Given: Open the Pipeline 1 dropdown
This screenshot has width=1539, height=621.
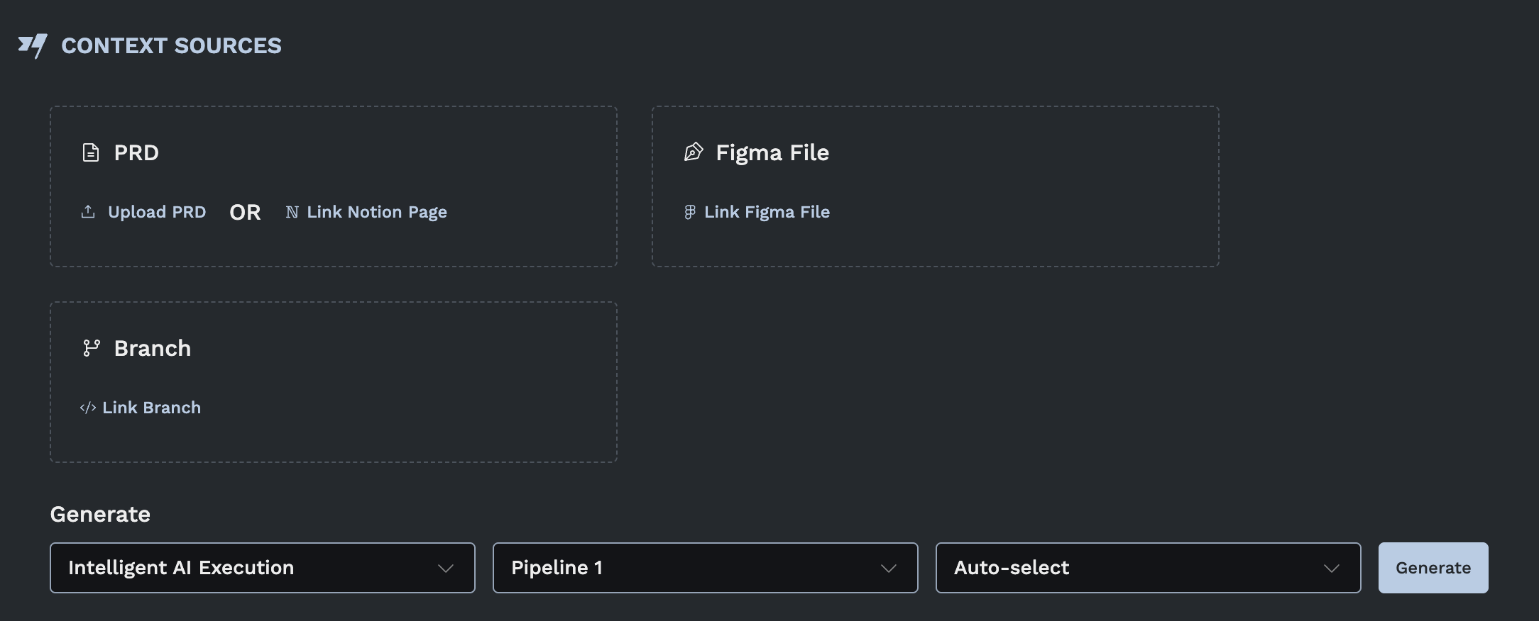Looking at the screenshot, I should (705, 568).
